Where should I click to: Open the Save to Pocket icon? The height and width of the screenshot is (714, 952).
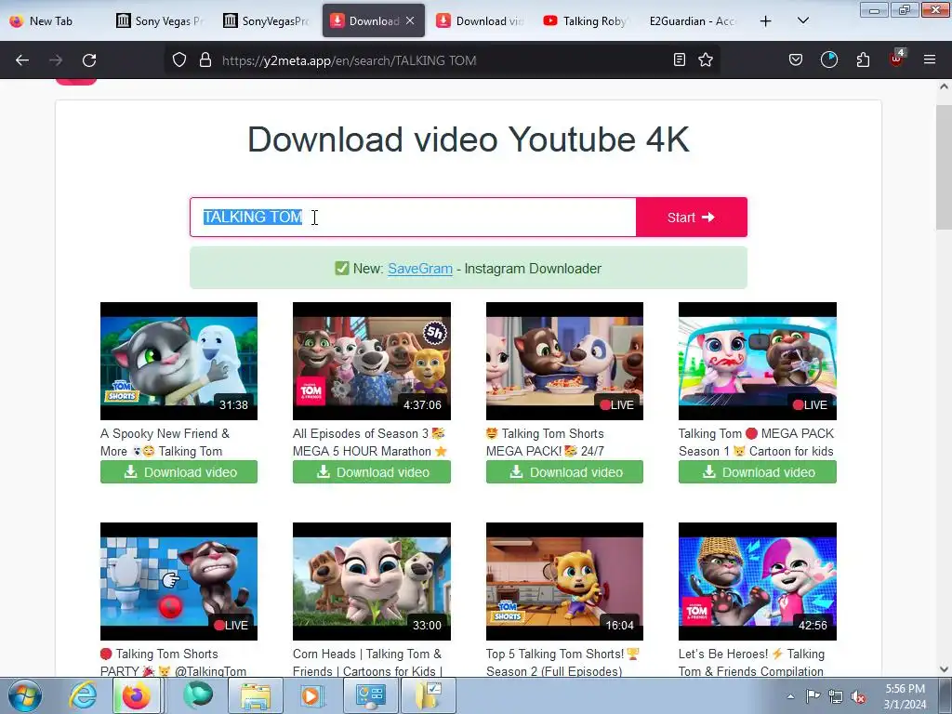tap(796, 59)
